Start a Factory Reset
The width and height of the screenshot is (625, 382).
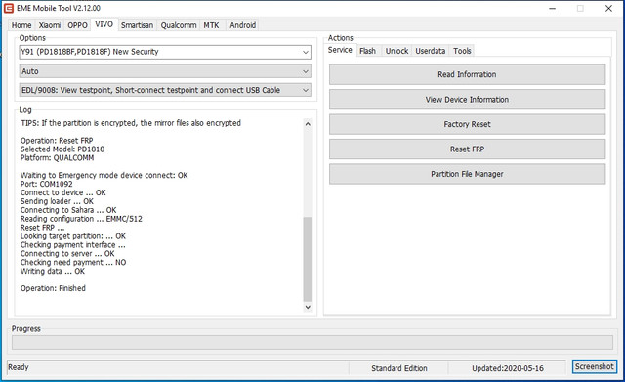(467, 124)
